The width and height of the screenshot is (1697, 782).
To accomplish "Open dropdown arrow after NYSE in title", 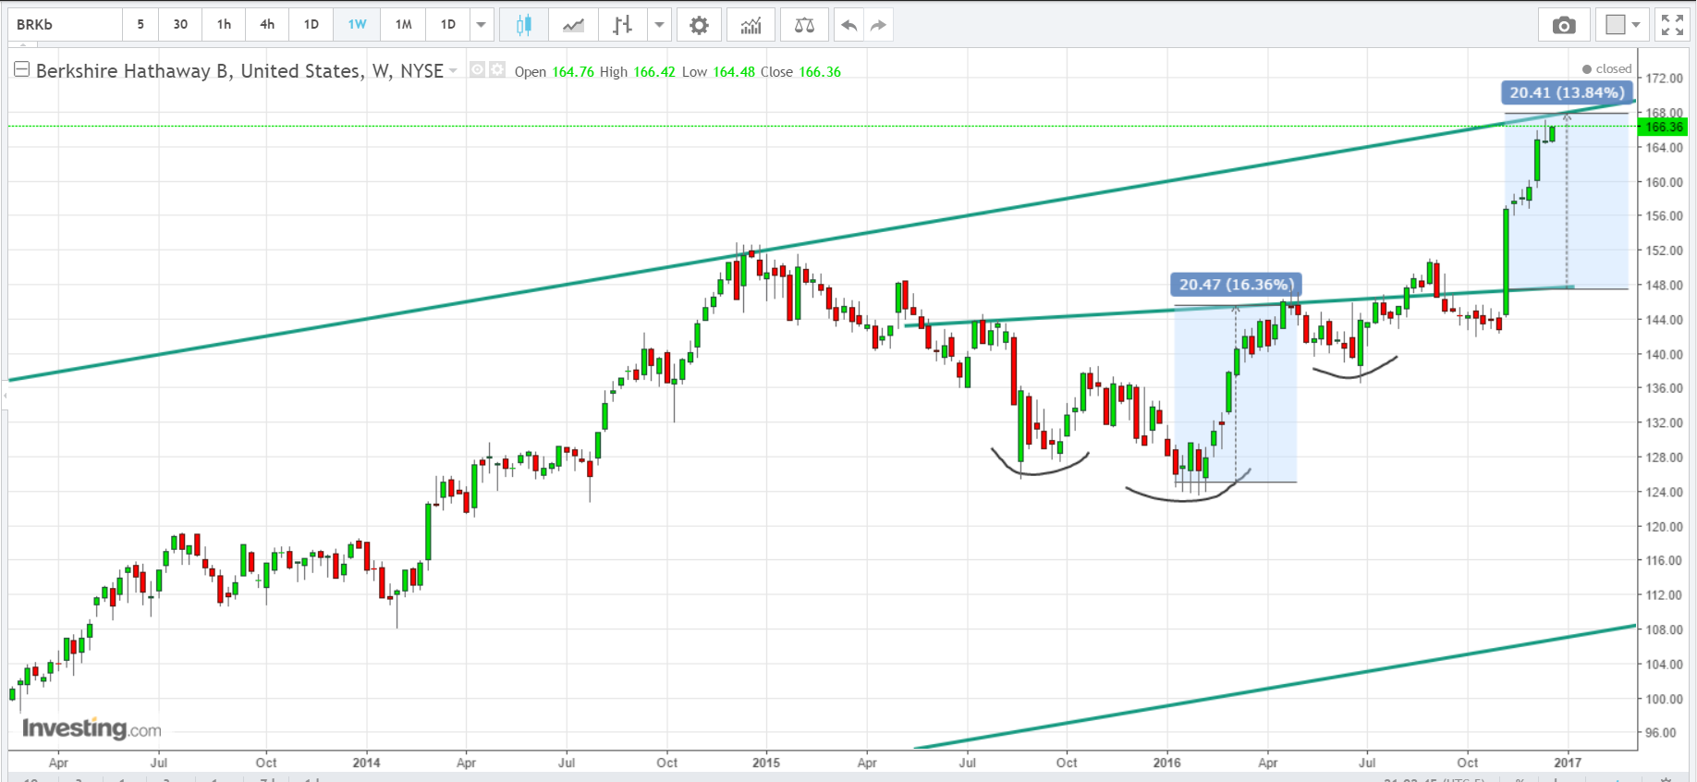I will [453, 71].
